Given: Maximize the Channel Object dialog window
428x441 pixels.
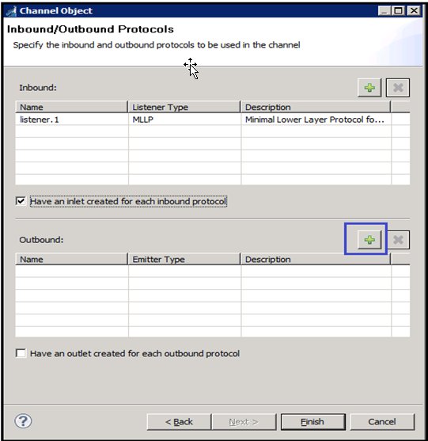Looking at the screenshot, I should coord(399,11).
